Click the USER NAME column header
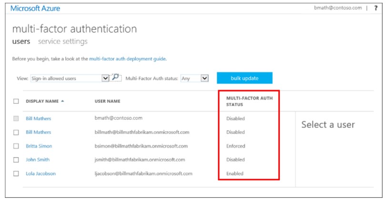389x204 pixels. tap(107, 101)
